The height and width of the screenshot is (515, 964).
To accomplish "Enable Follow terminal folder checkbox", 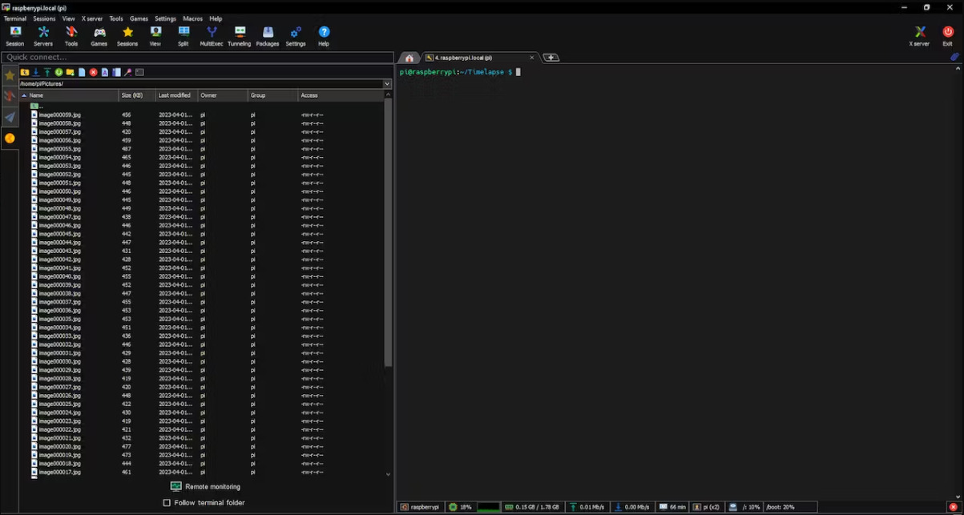I will pyautogui.click(x=167, y=503).
